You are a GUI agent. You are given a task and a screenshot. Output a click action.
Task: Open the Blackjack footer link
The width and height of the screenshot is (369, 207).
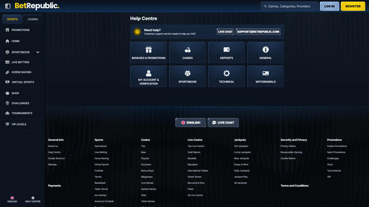[x=192, y=165]
